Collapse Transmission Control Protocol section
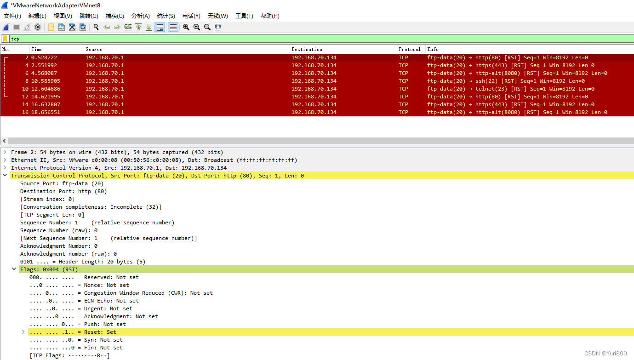Image resolution: width=634 pixels, height=360 pixels. [5, 176]
